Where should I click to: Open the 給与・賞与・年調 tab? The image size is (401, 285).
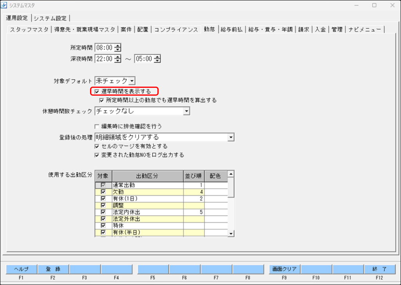[x=270, y=29]
